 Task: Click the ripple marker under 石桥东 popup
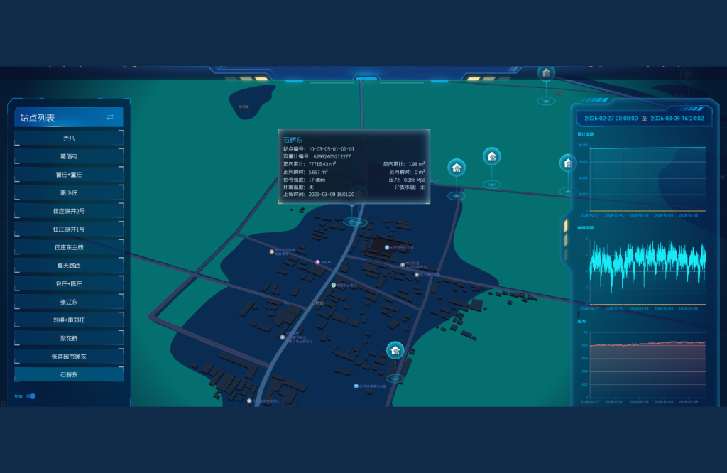355,222
